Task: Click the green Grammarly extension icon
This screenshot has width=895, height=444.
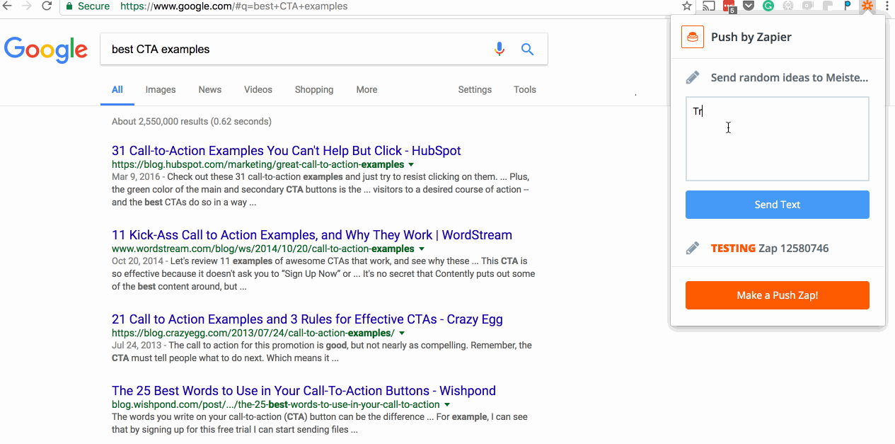Action: 768,6
